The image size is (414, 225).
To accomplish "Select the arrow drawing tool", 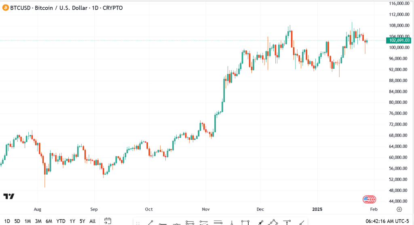I will (260, 222).
